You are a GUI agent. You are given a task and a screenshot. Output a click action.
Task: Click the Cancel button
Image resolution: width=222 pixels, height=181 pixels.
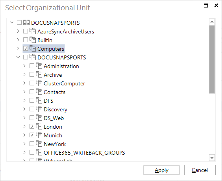pos(200,170)
